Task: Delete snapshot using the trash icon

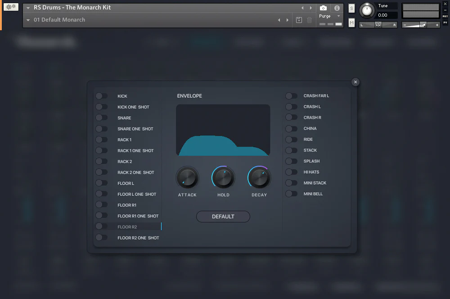Action: tap(310, 20)
